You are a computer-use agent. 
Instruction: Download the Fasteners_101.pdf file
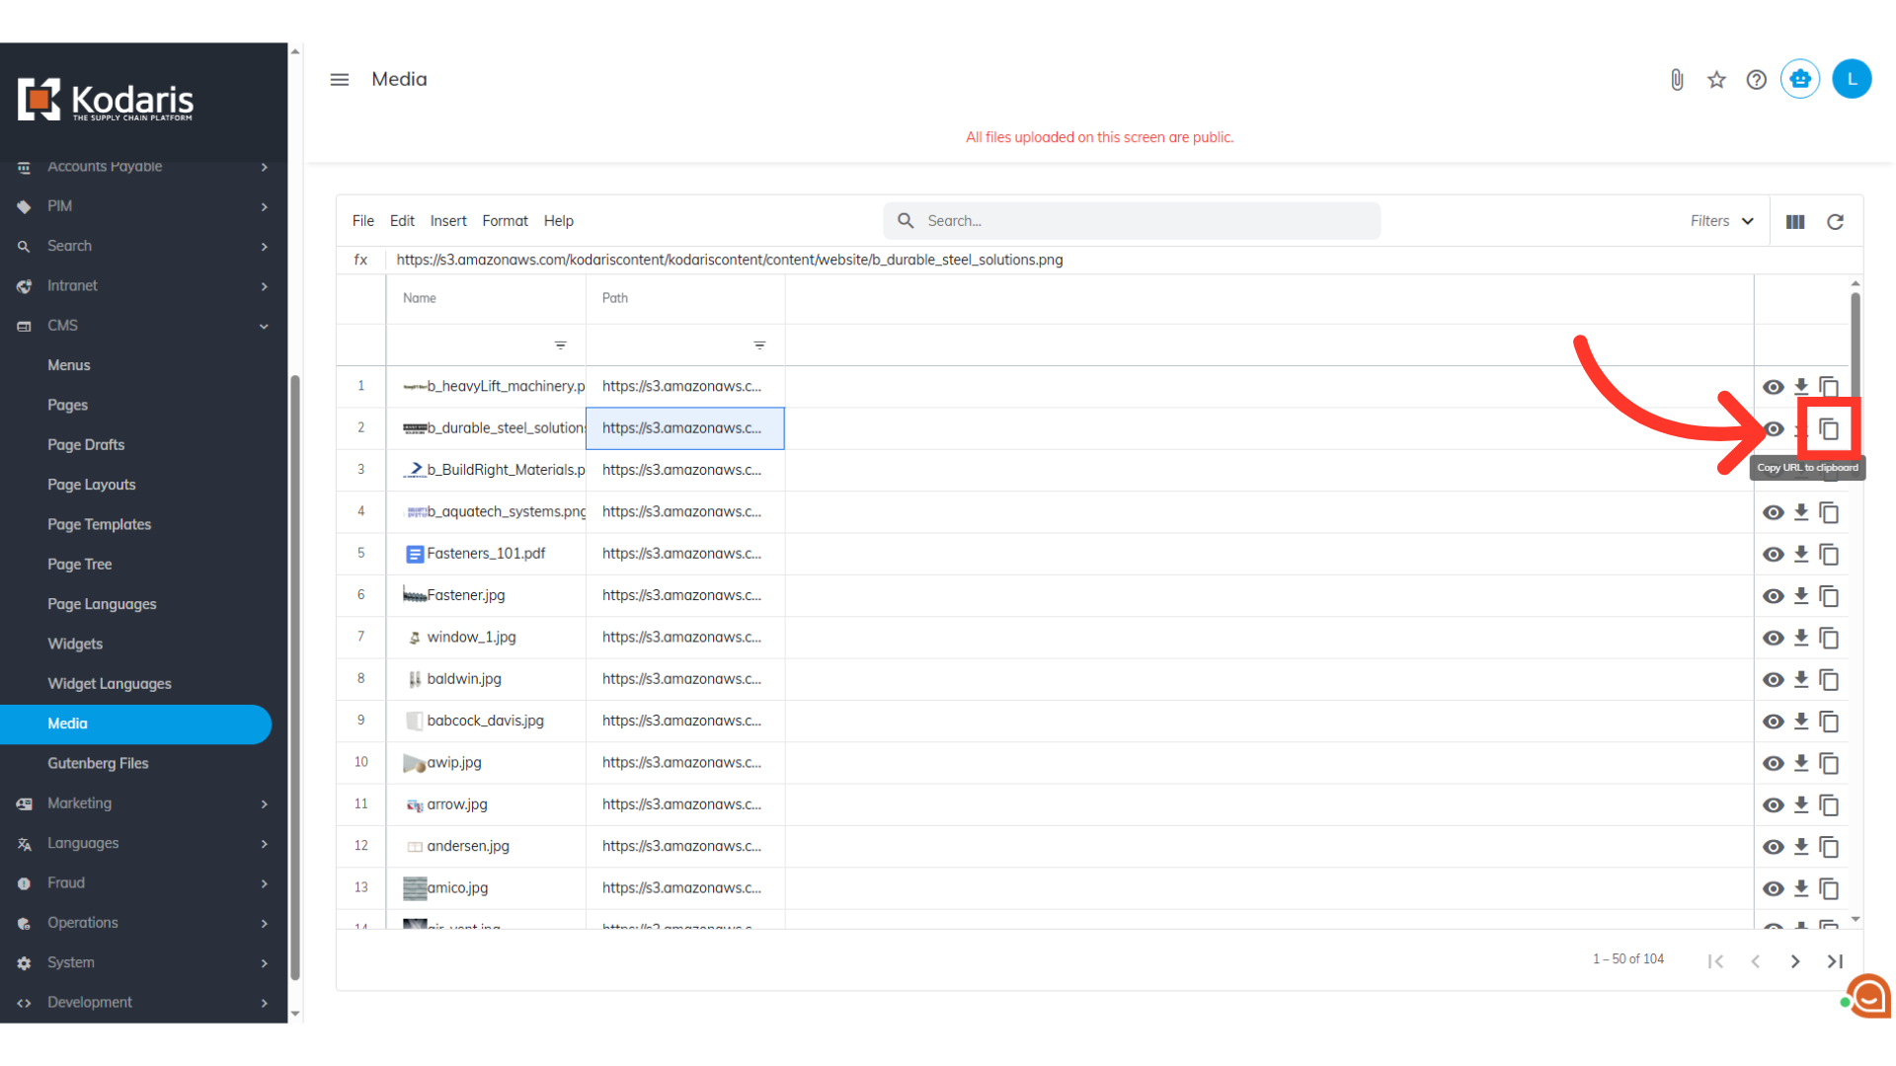point(1801,554)
